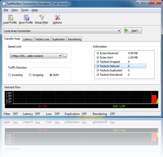Switch to the Packet Loss tab
Screen dimensions: 163x157
point(42,39)
